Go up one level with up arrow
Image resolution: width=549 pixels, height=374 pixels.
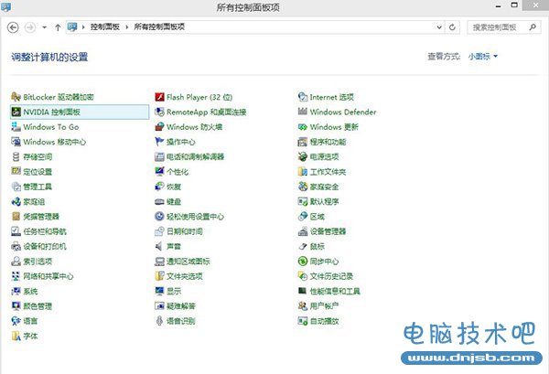(58, 27)
